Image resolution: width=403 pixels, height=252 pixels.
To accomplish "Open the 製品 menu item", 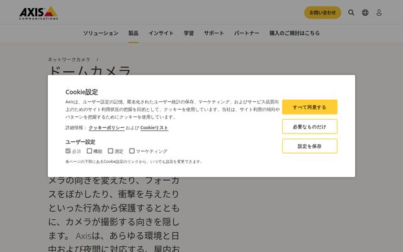I will click(133, 33).
